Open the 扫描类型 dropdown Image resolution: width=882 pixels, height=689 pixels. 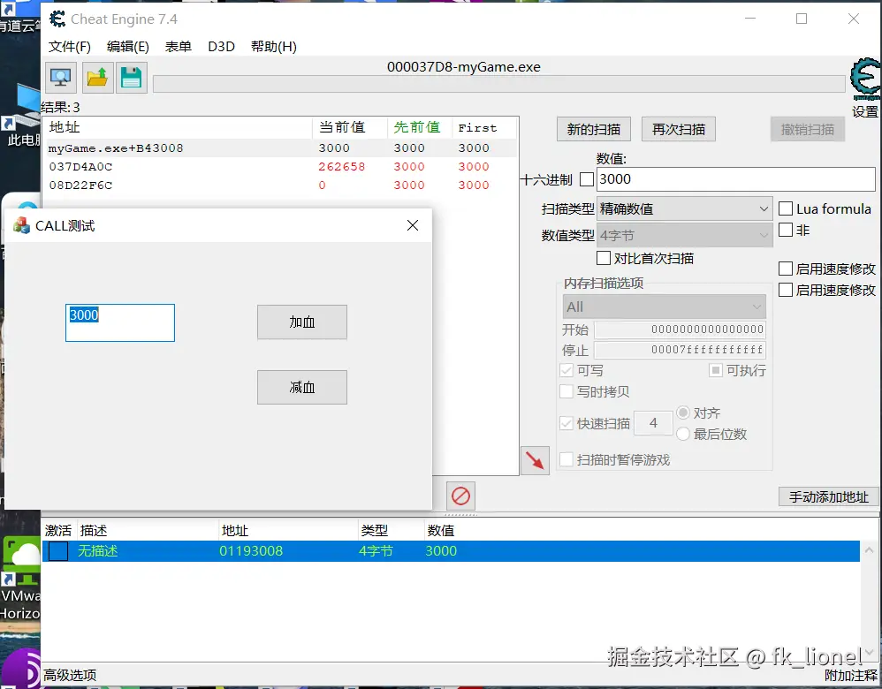click(684, 208)
